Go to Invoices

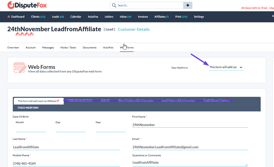143,17
